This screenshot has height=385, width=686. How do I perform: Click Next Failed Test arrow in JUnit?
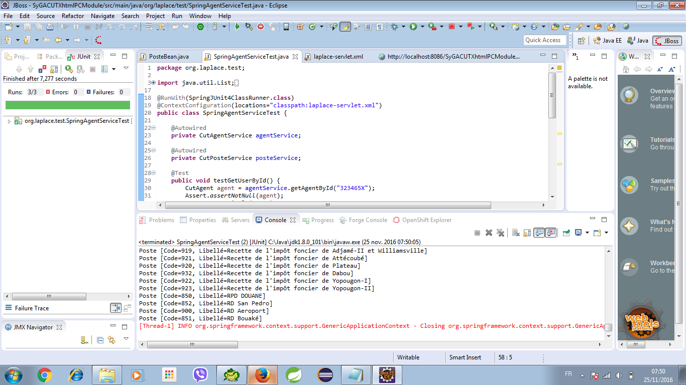point(19,69)
